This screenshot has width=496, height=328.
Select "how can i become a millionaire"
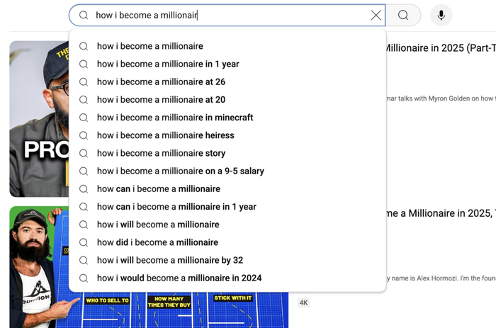[159, 189]
